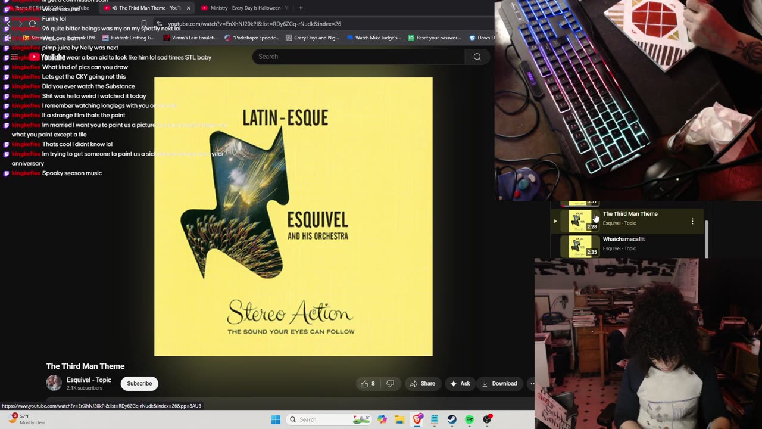Image resolution: width=762 pixels, height=429 pixels.
Task: Open the YouTube hamburger guide menu
Action: pyautogui.click(x=14, y=57)
